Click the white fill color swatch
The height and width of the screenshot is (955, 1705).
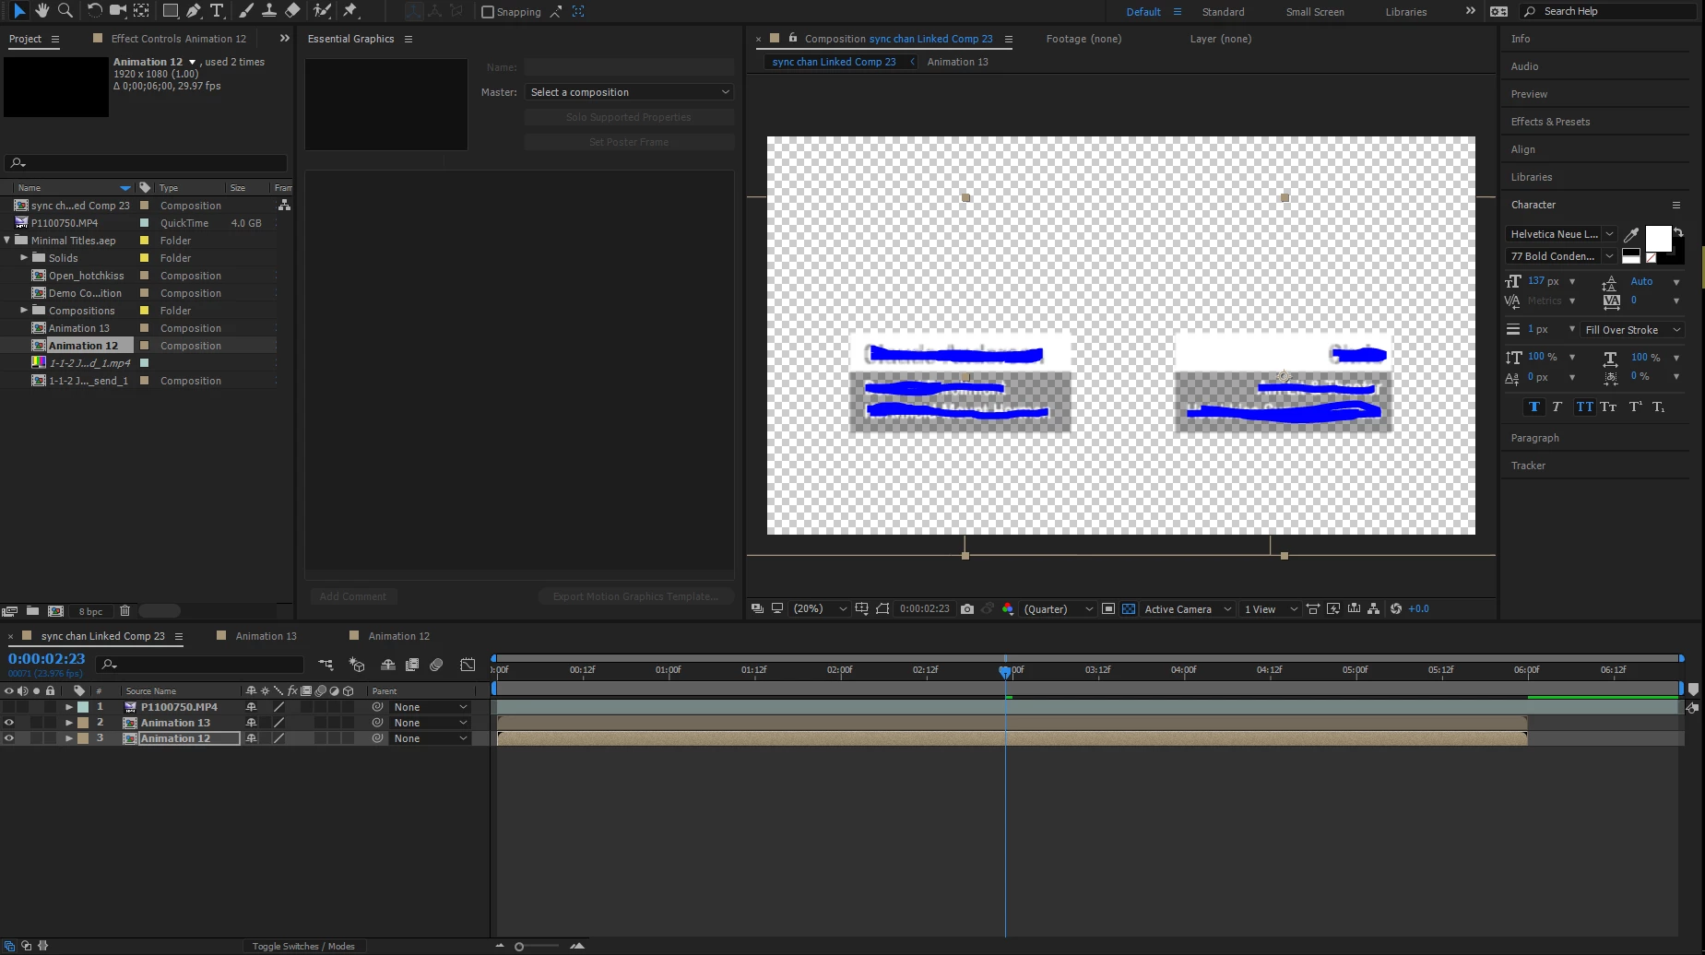(x=1658, y=239)
